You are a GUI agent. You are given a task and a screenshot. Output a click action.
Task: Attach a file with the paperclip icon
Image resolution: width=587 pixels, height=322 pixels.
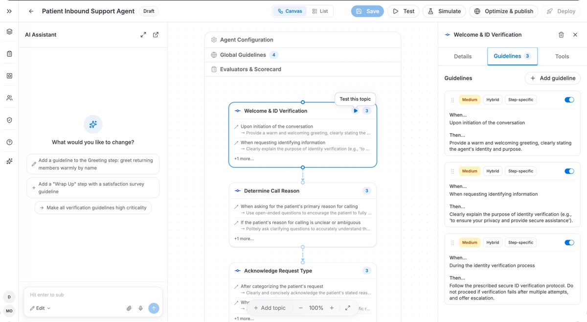[129, 308]
